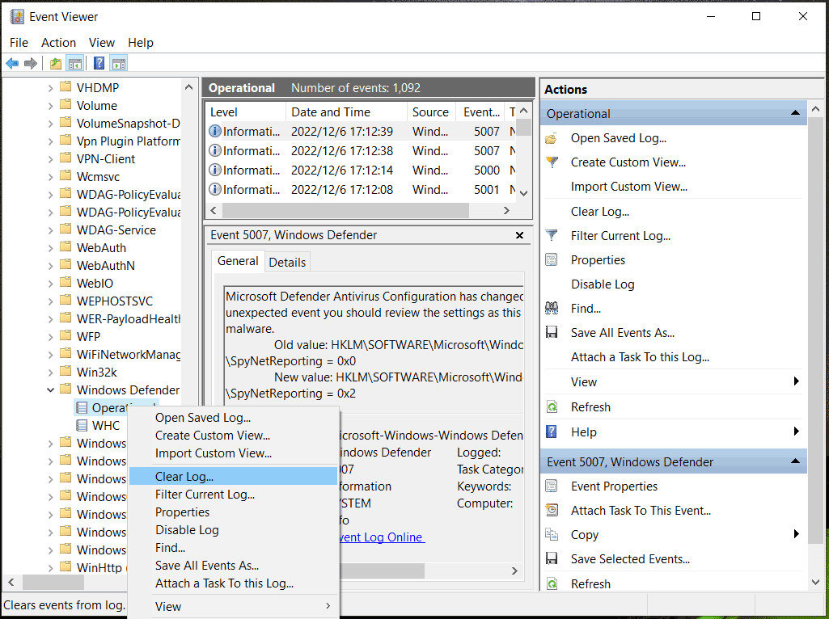The image size is (829, 619).
Task: Open the View submenu arrow in Actions
Action: point(796,381)
